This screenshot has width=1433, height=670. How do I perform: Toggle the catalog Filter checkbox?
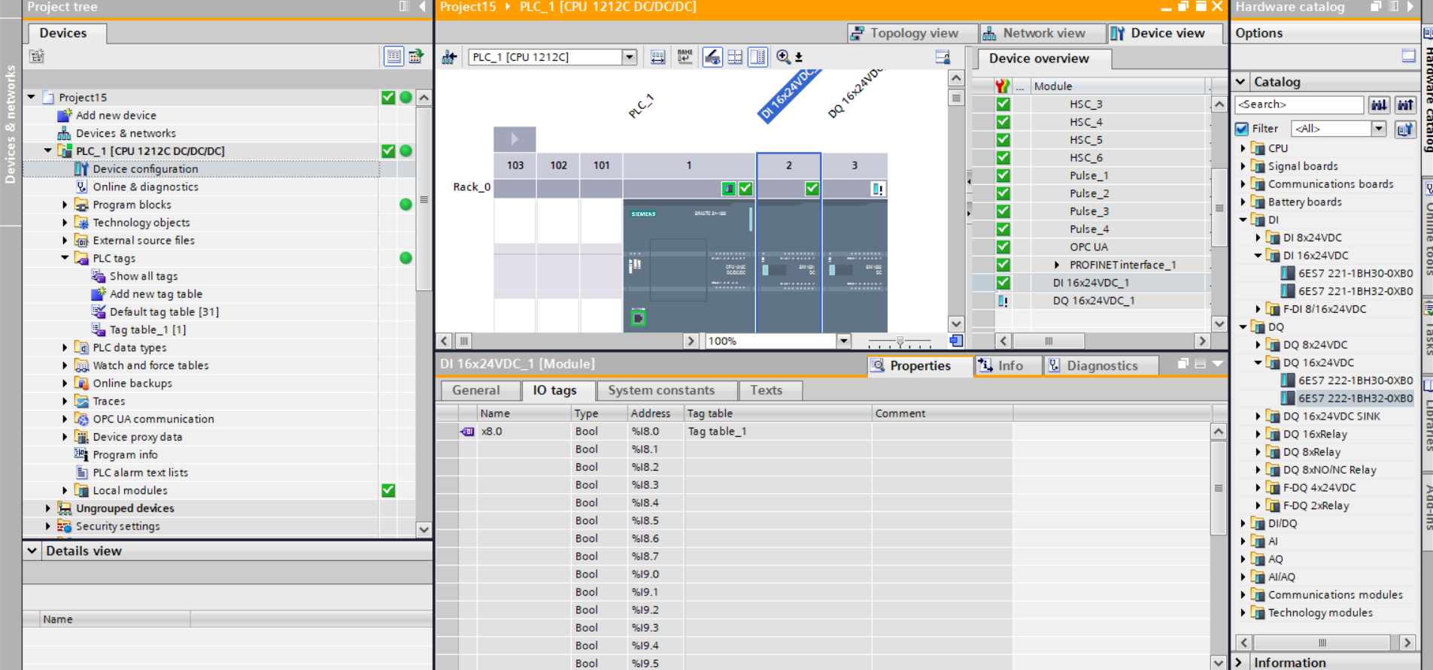1242,129
